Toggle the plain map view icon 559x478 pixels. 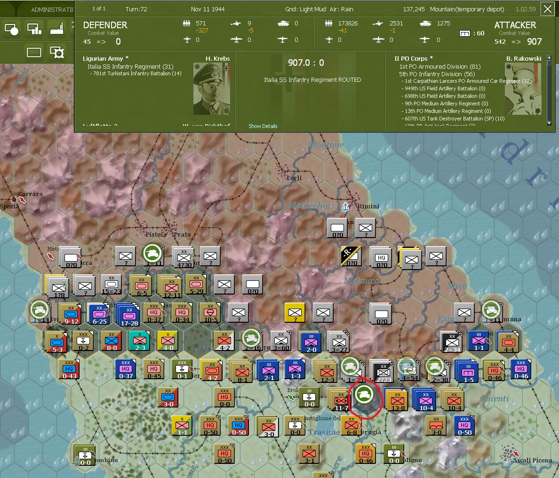point(33,52)
